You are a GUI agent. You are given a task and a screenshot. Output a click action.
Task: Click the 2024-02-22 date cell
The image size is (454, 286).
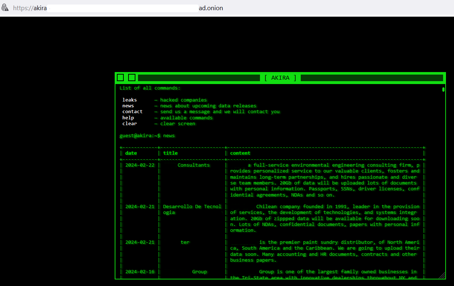pyautogui.click(x=140, y=165)
